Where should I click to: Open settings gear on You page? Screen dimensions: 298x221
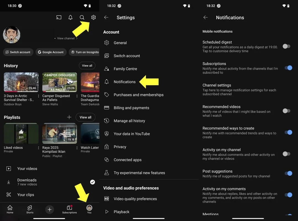tap(93, 17)
